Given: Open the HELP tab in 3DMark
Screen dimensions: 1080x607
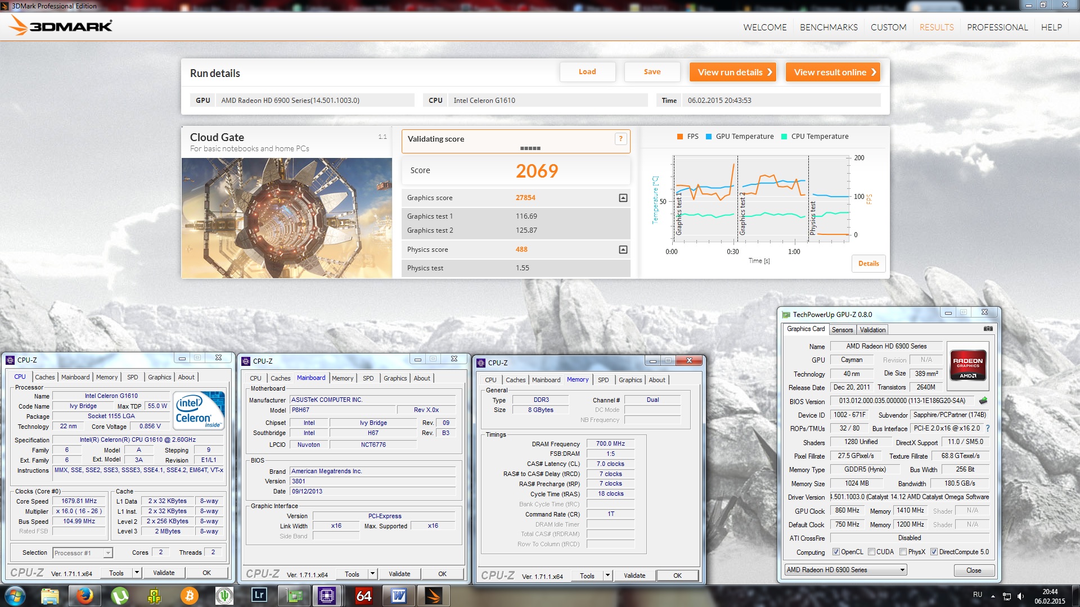Looking at the screenshot, I should click(x=1051, y=27).
